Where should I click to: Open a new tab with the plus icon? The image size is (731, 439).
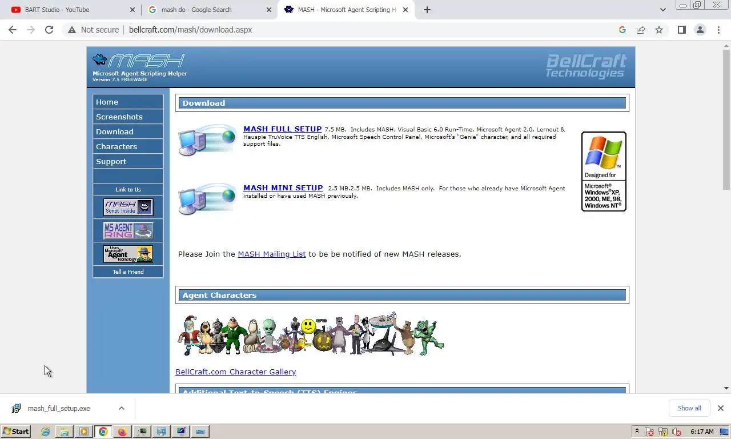[x=427, y=10]
